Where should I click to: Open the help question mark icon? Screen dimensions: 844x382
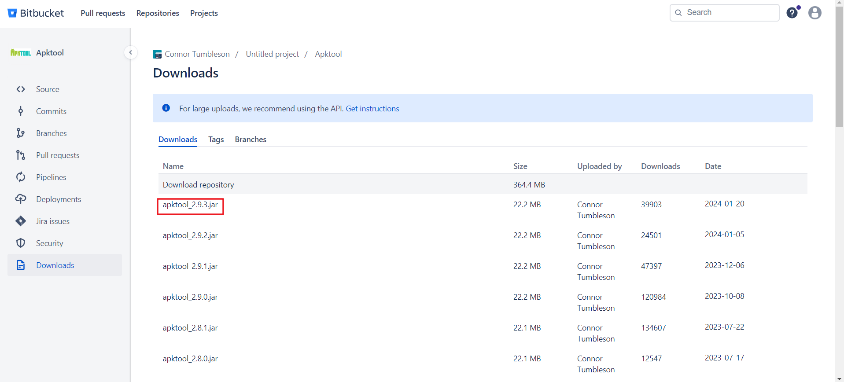792,13
